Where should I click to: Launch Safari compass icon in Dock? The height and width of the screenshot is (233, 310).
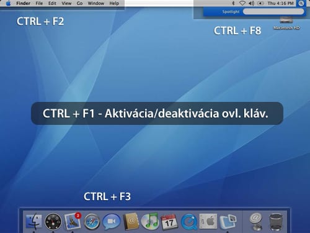(92, 222)
